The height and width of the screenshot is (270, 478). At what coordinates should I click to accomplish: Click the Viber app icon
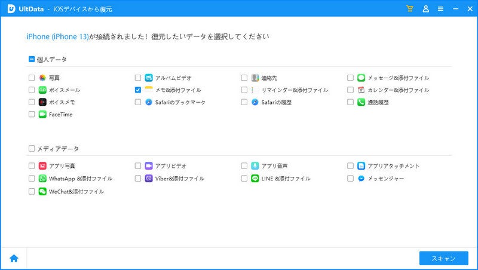click(x=149, y=178)
